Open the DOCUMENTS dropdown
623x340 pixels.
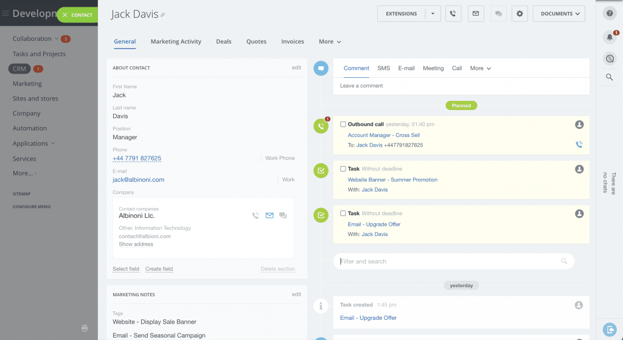[x=559, y=13]
